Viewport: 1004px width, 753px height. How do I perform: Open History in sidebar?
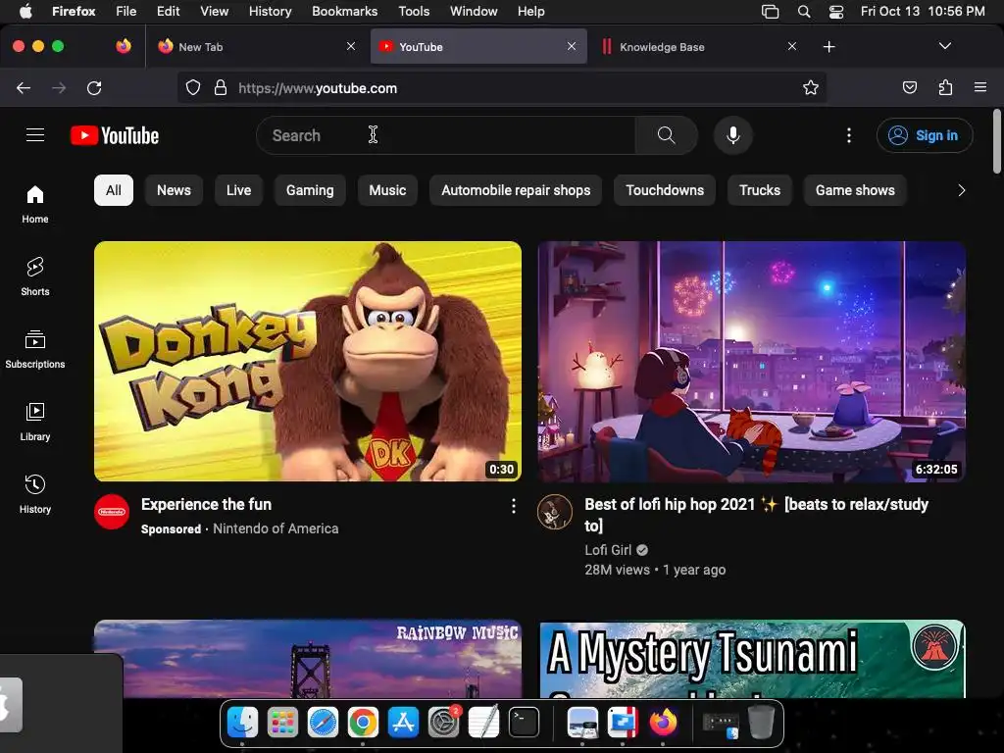[34, 495]
